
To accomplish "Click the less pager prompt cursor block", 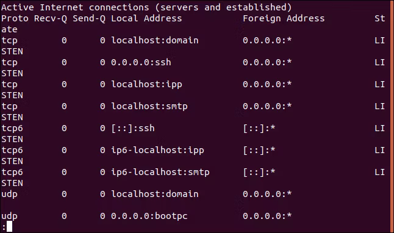I will 9,226.
